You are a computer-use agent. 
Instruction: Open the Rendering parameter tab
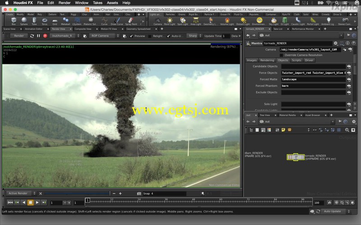[267, 60]
